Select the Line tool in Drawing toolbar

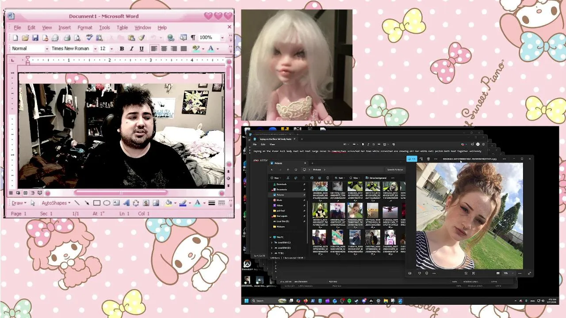pos(77,203)
